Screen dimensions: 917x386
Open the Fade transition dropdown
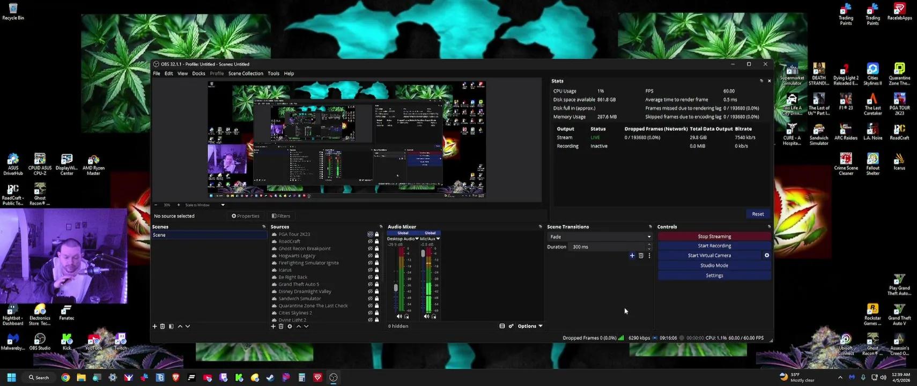click(x=600, y=236)
